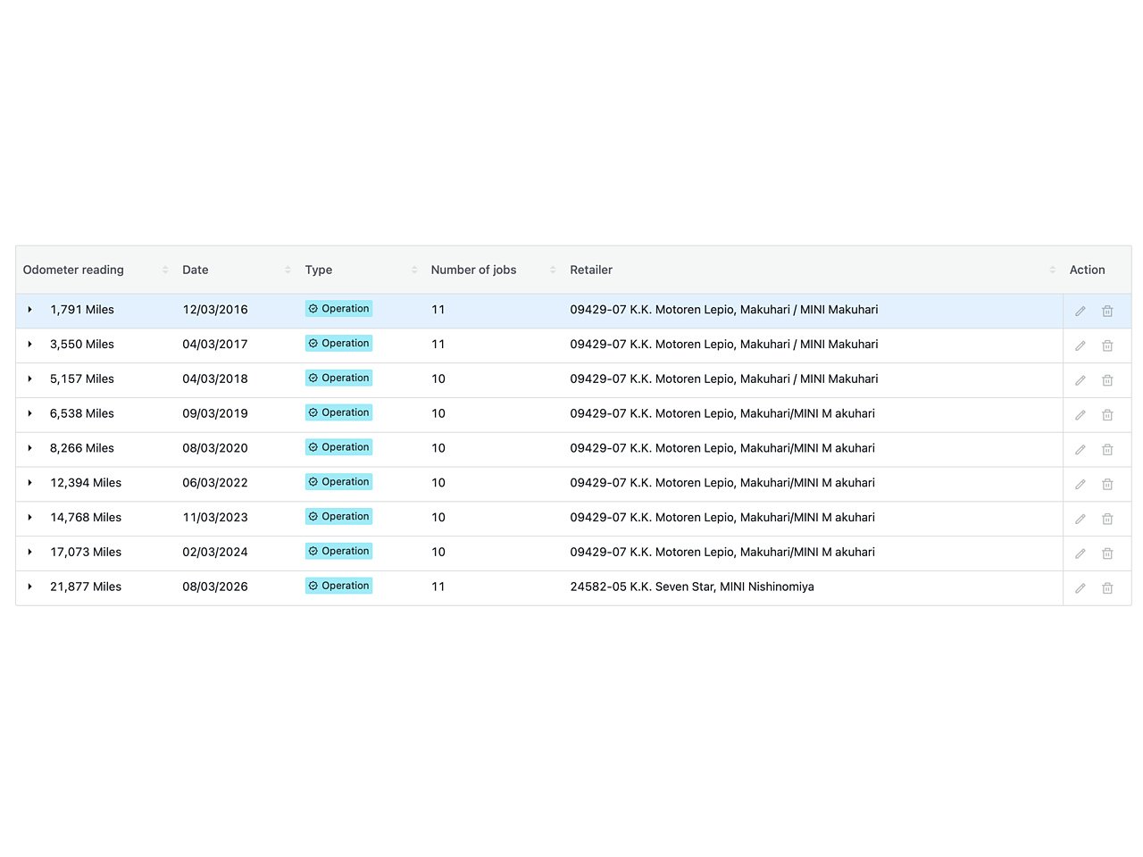The image size is (1143, 857).
Task: Edit the 12,394 Miles record
Action: pos(1080,485)
